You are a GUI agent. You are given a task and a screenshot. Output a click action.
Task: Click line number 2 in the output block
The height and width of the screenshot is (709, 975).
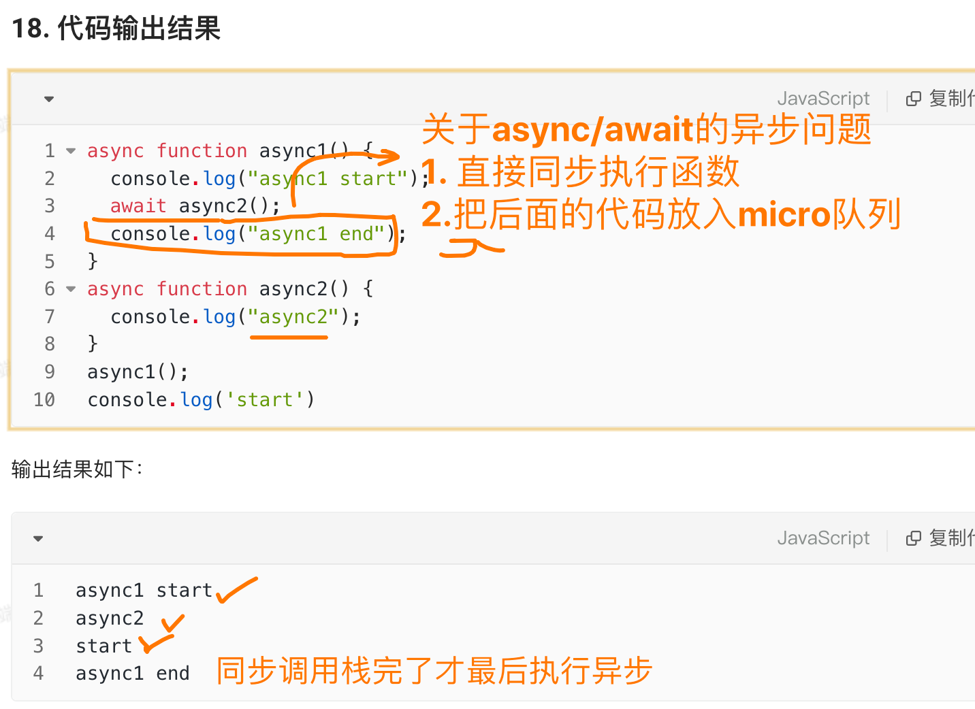tap(38, 619)
